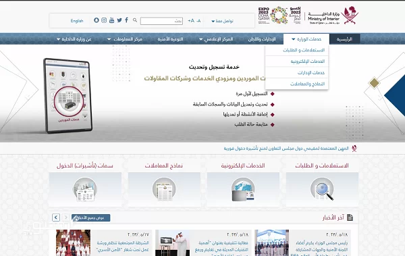Screen dimensions: 405x256
Task: Open the رئيس مجلس الوزراء news headline
Action: pos(319,249)
